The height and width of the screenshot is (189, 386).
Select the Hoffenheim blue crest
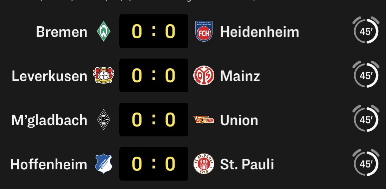(103, 164)
